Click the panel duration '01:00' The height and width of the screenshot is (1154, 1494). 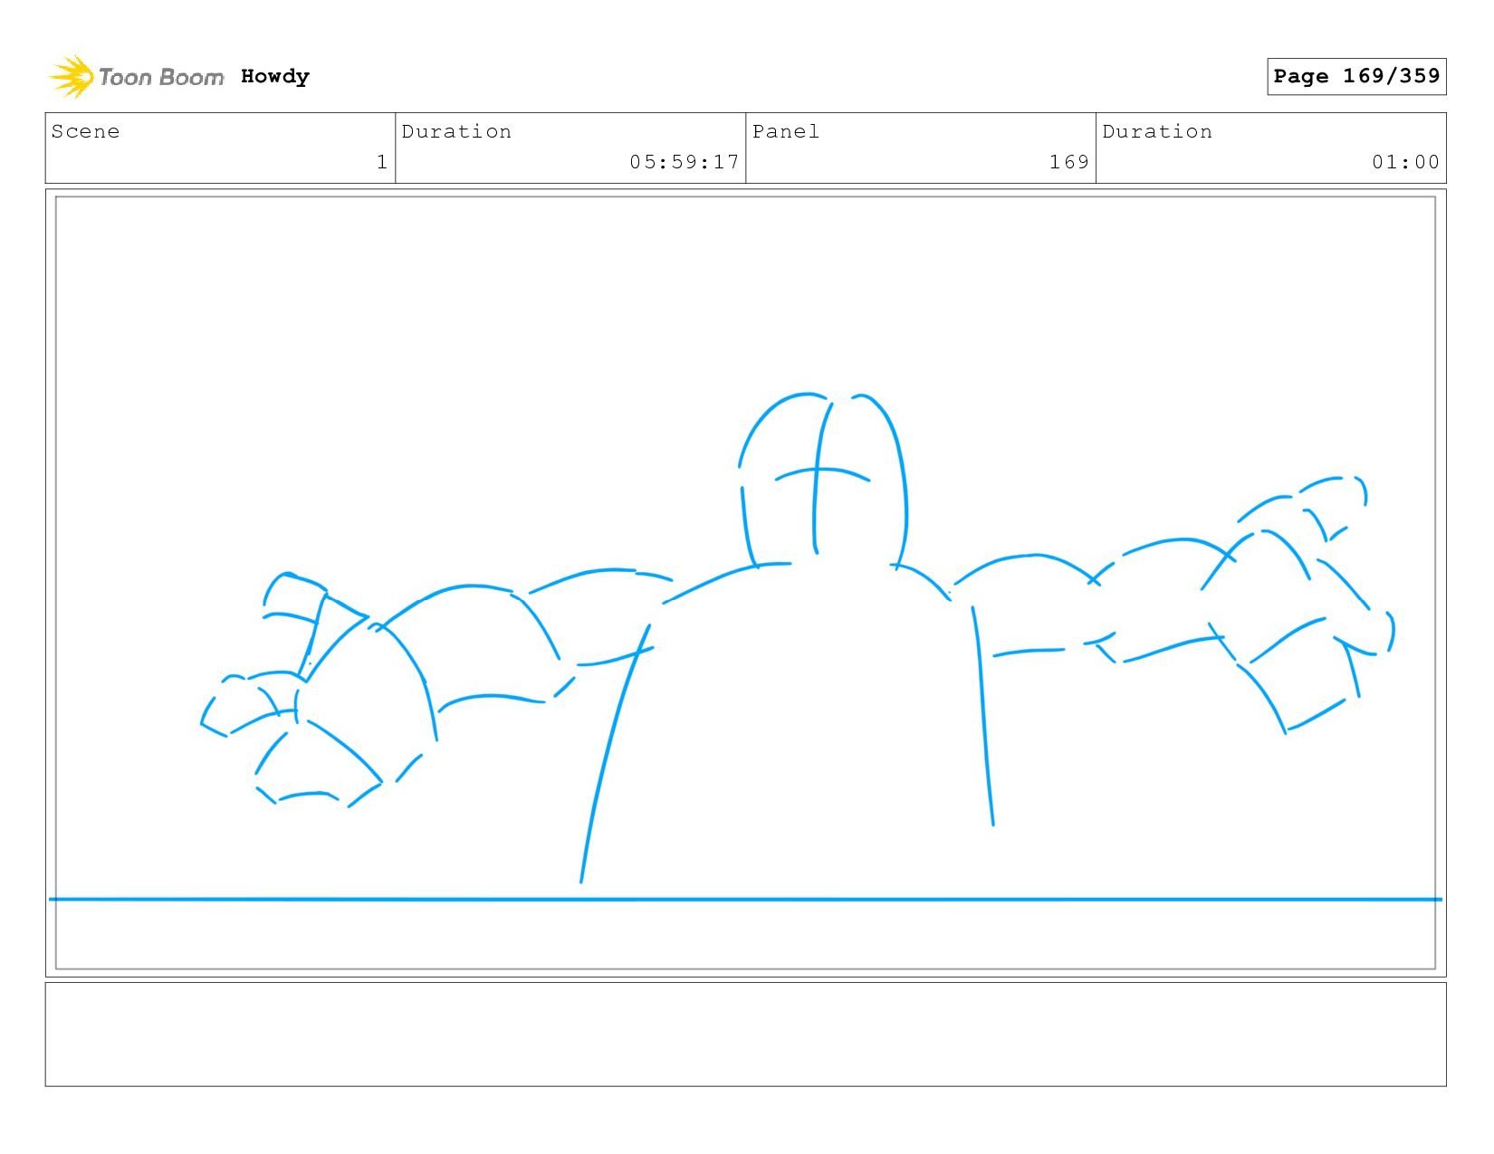(1405, 162)
